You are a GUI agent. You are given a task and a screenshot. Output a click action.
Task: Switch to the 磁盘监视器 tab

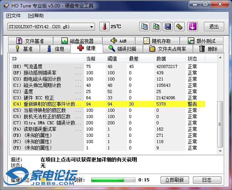[78, 41]
